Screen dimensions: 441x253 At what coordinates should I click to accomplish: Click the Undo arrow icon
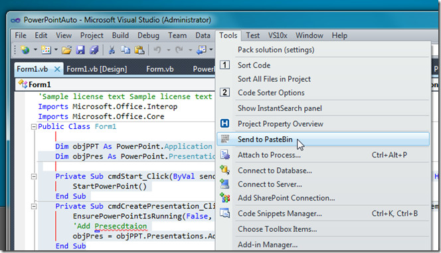point(157,50)
